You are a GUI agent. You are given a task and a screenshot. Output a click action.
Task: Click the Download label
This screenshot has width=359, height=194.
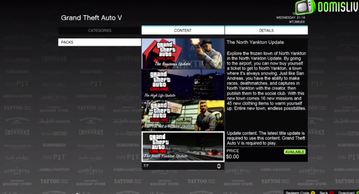point(346,192)
